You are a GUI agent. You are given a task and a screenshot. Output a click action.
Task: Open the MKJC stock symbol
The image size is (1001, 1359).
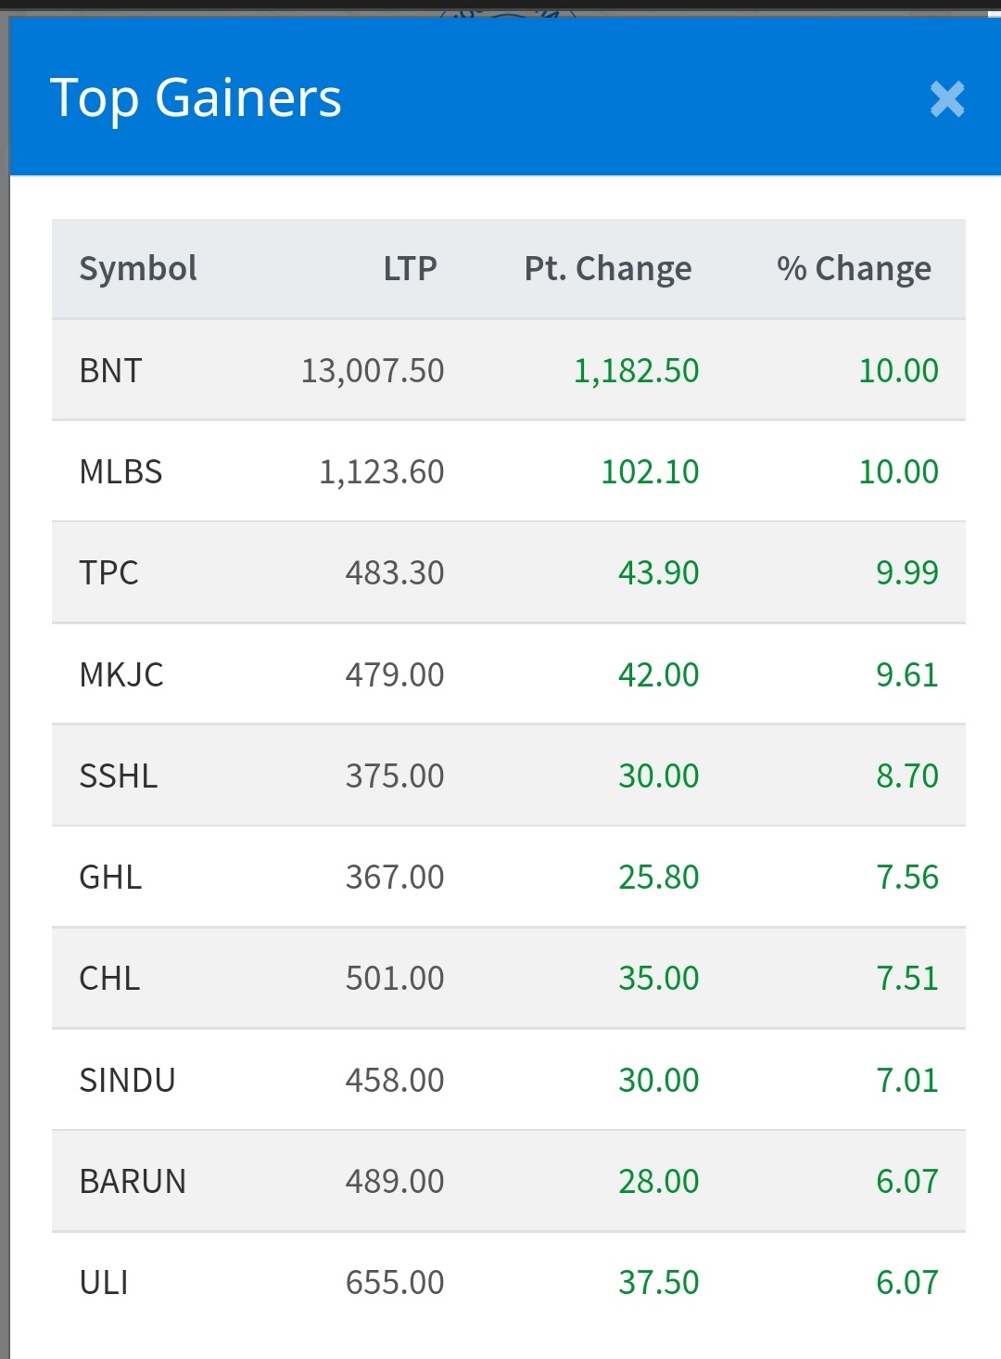(121, 674)
